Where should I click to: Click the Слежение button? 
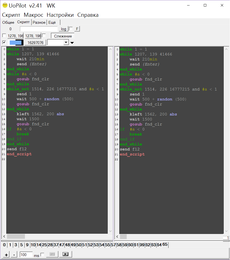[x=63, y=36]
